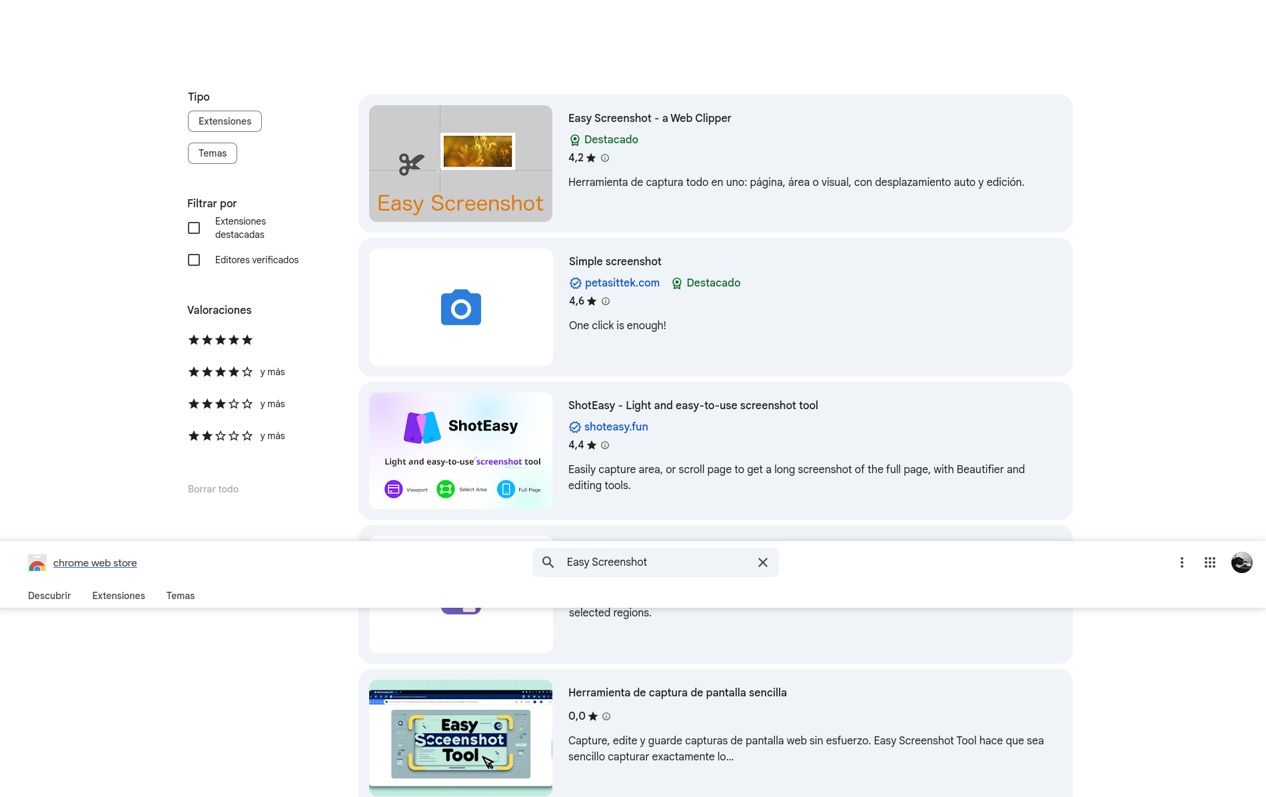Focus the search field containing Easy Screenshot
This screenshot has width=1266, height=797.
pos(656,562)
